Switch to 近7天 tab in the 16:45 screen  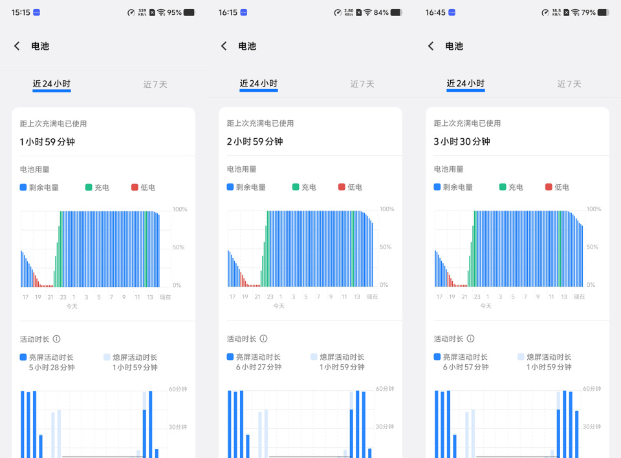coord(569,84)
